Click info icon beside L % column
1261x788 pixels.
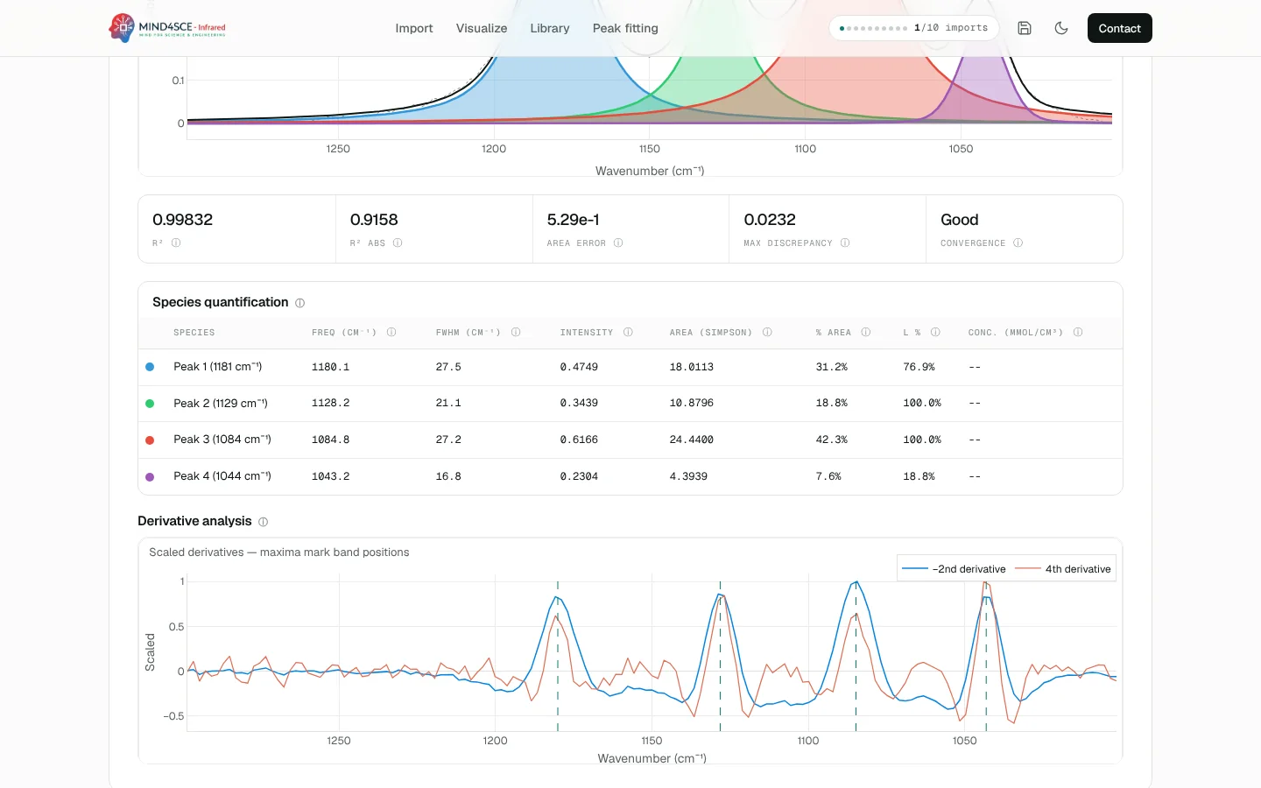[x=935, y=332]
